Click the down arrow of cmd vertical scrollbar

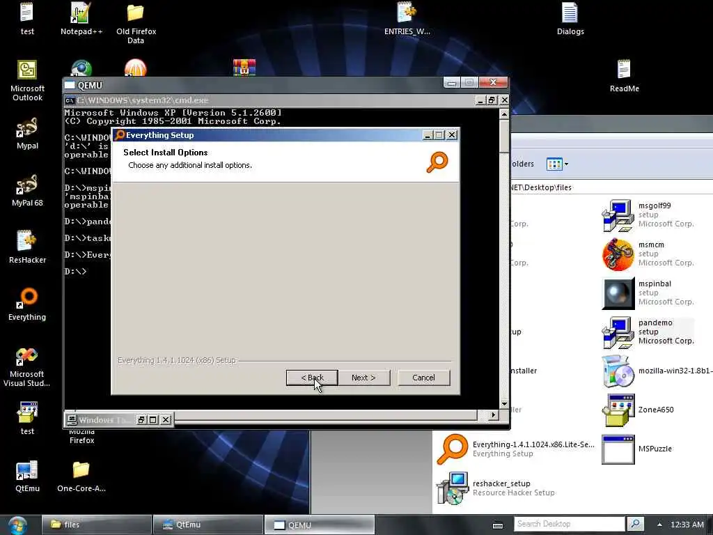[x=504, y=403]
